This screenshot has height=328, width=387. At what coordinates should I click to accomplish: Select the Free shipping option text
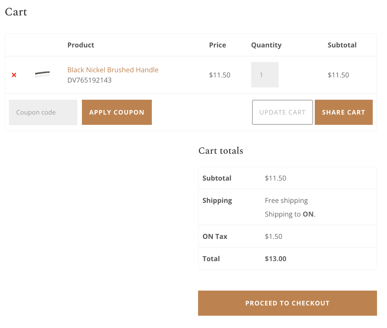286,201
